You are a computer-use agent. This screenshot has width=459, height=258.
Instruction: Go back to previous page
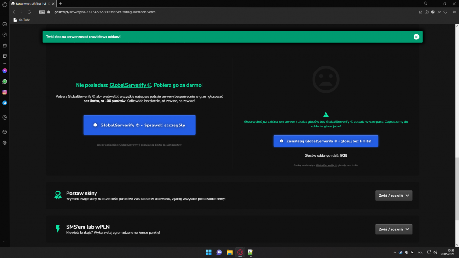pyautogui.click(x=14, y=12)
